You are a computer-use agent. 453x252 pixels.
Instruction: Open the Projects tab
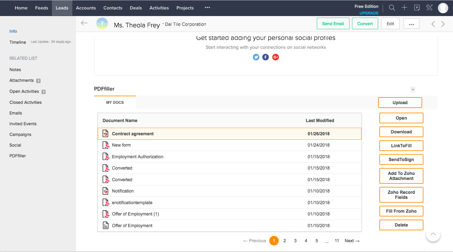pyautogui.click(x=185, y=8)
